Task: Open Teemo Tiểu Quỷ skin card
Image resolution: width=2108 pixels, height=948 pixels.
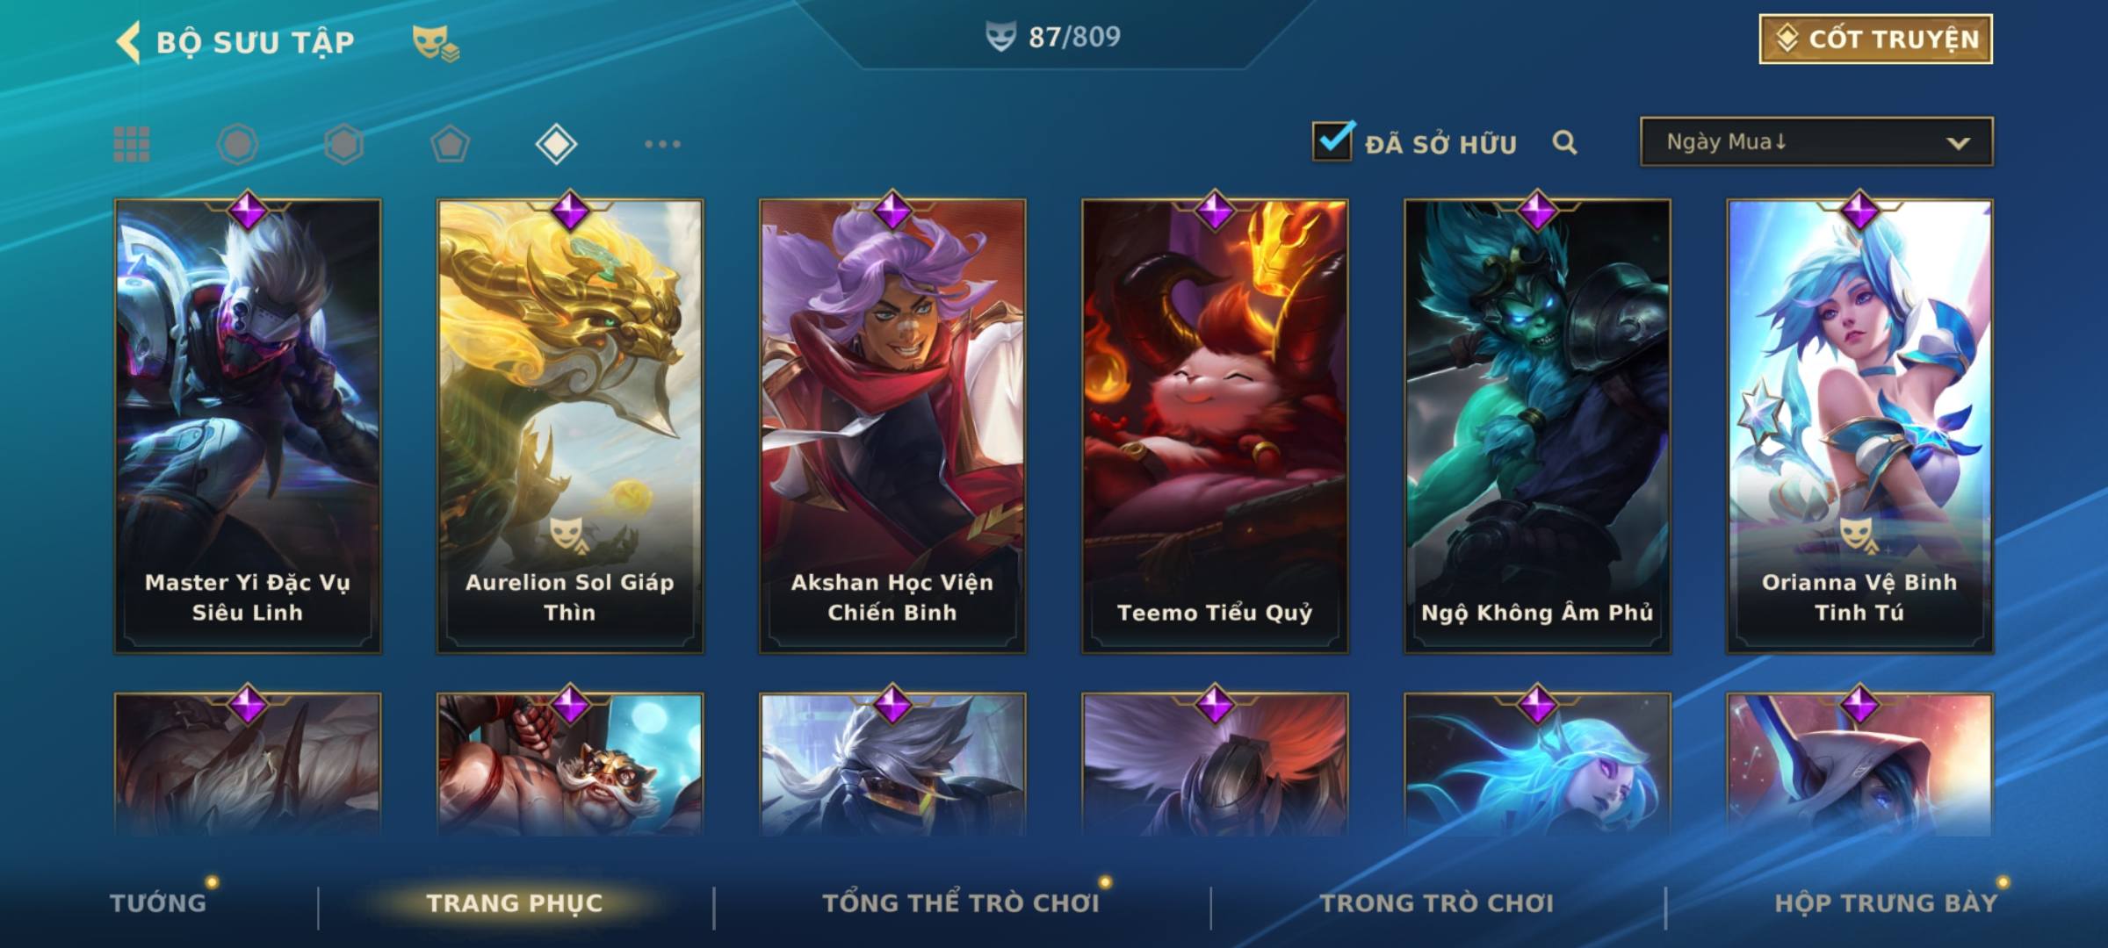Action: 1215,426
